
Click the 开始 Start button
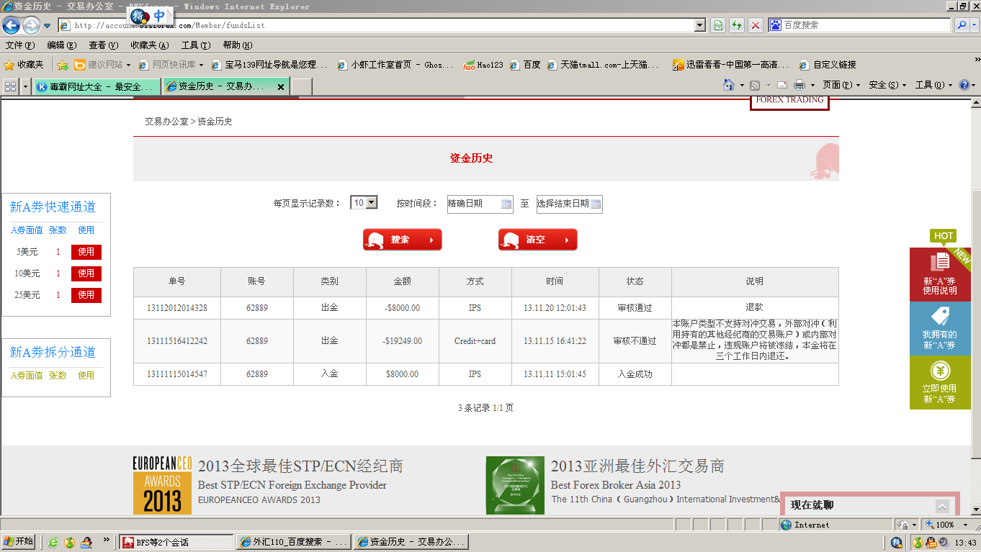coord(18,542)
